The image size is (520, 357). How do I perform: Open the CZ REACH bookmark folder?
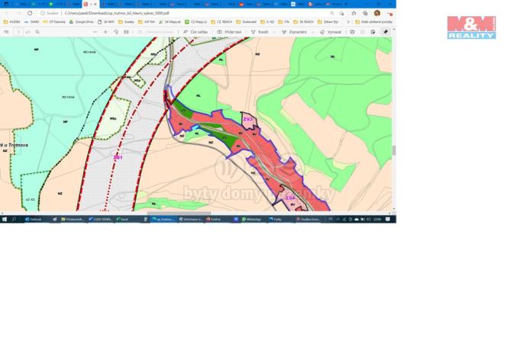point(222,22)
